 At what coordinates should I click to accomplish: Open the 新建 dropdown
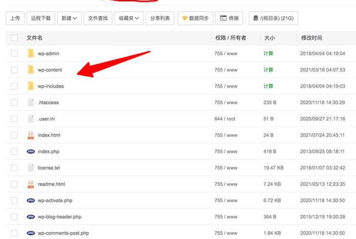pos(69,18)
